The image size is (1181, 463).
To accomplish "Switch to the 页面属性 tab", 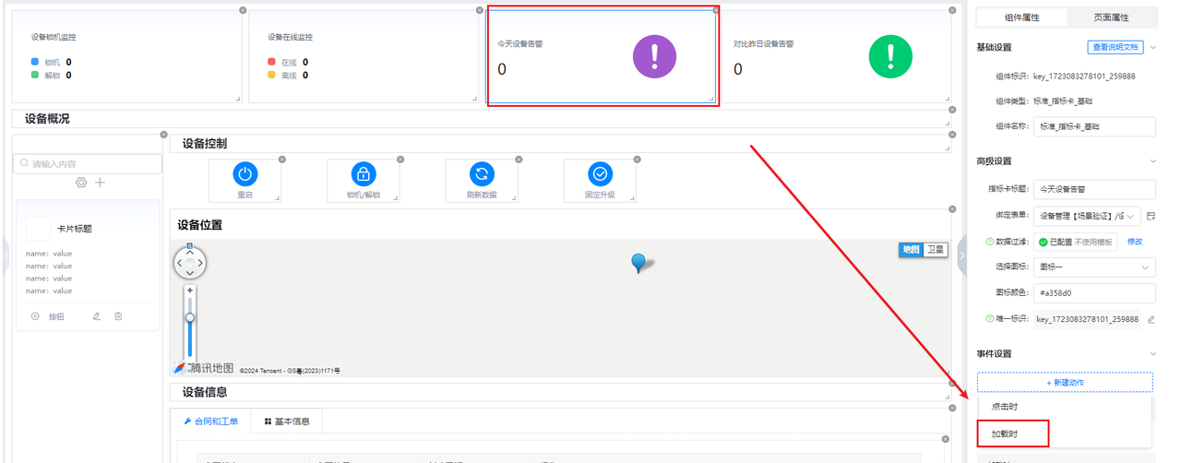I will (x=1112, y=18).
